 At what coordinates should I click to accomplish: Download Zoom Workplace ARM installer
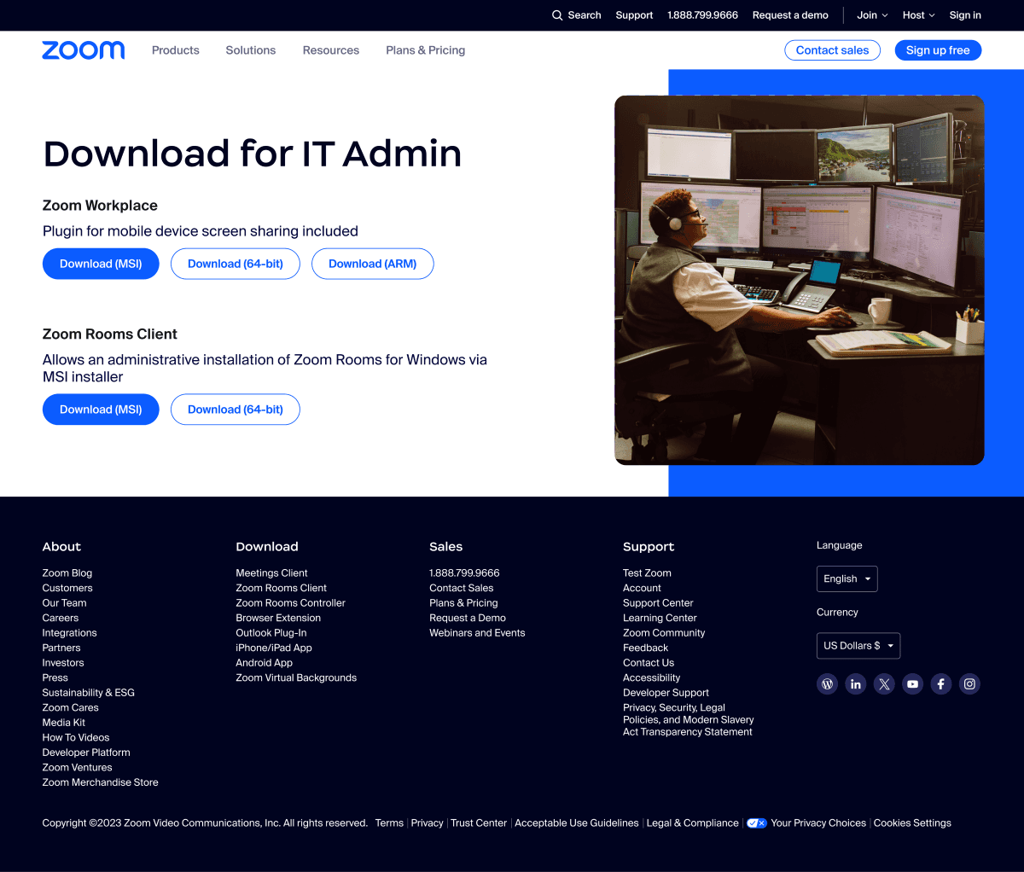[373, 264]
